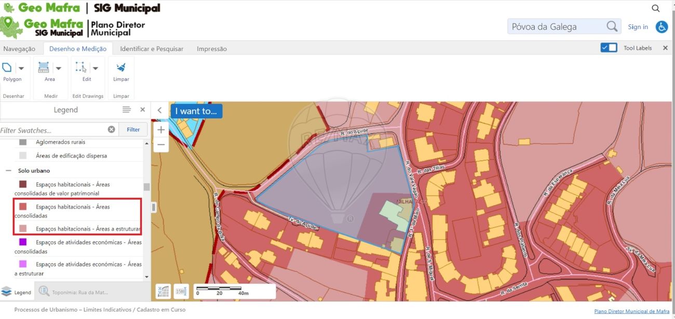Click the purple atividades económicas consolidadas swatch

[23, 242]
